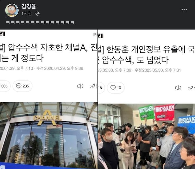
Task: Open the protest crowd photo
Action: coord(146,136)
